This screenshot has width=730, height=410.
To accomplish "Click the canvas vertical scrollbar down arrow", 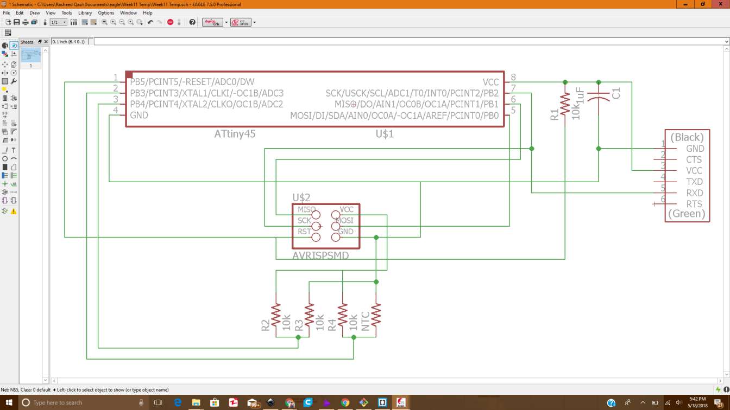I will coord(727,375).
